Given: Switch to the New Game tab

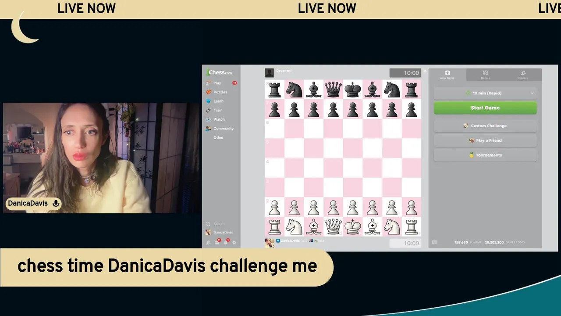Looking at the screenshot, I should pyautogui.click(x=447, y=75).
